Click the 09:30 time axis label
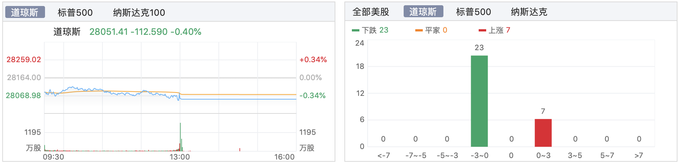 tap(53, 157)
